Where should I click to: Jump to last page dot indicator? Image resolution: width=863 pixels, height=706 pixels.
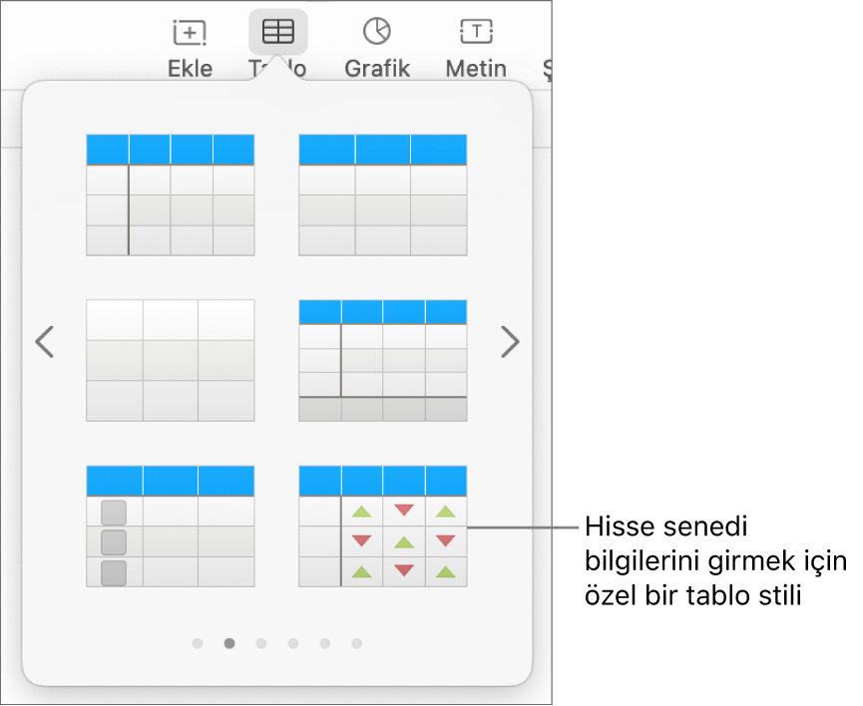(357, 643)
